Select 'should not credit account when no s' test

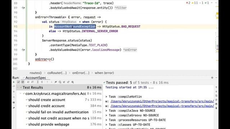click(x=59, y=118)
